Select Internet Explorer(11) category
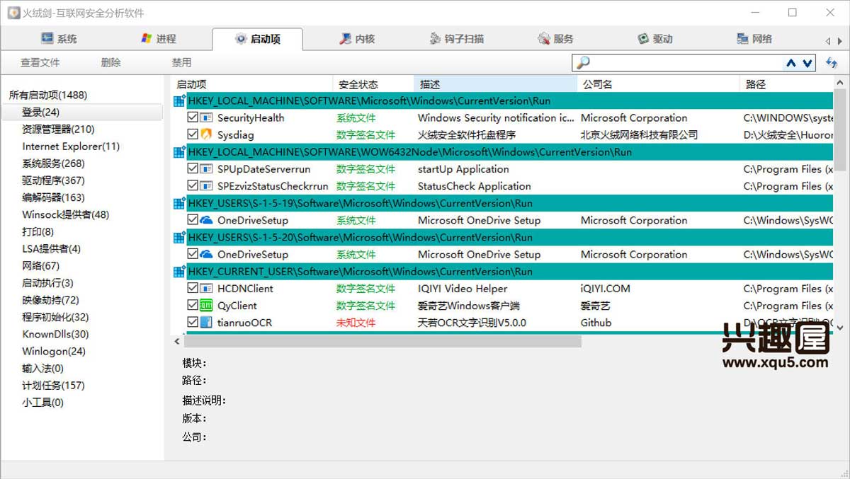This screenshot has height=479, width=850. (71, 146)
